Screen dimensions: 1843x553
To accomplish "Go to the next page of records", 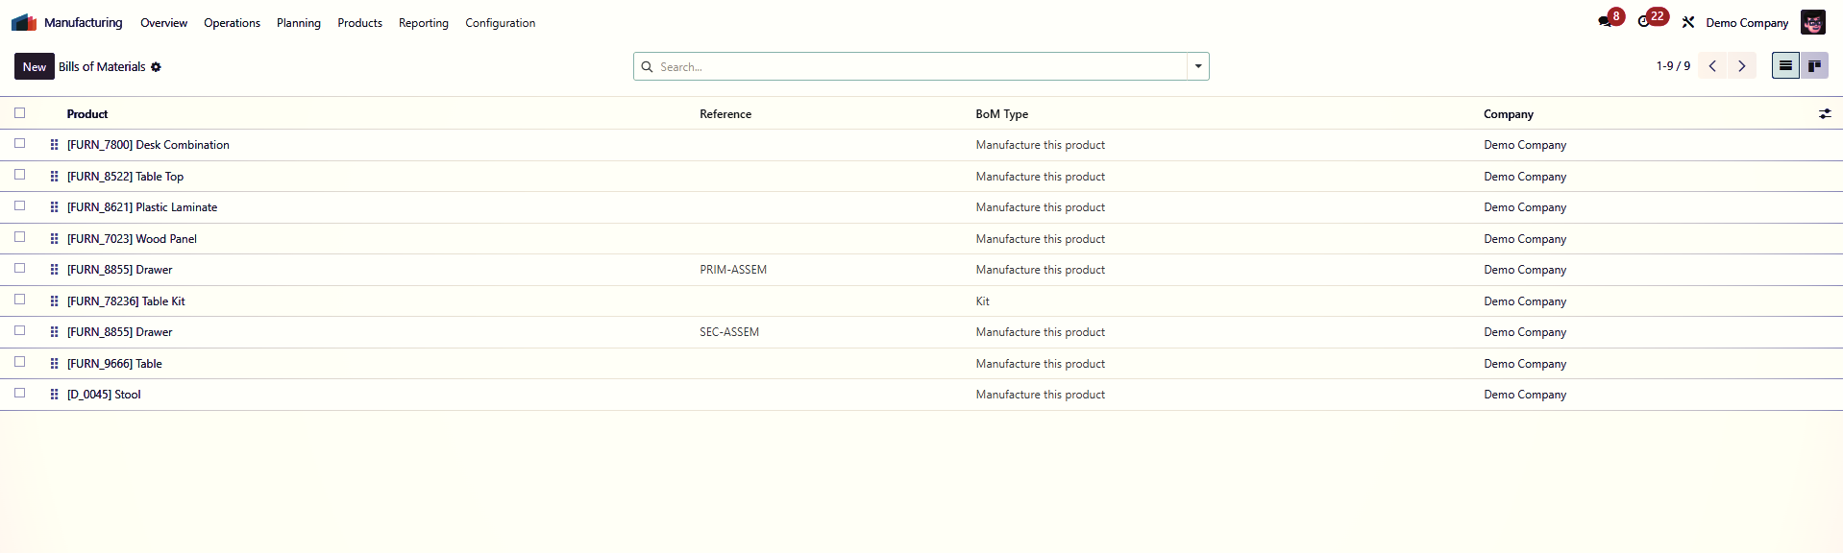I will click(1741, 66).
